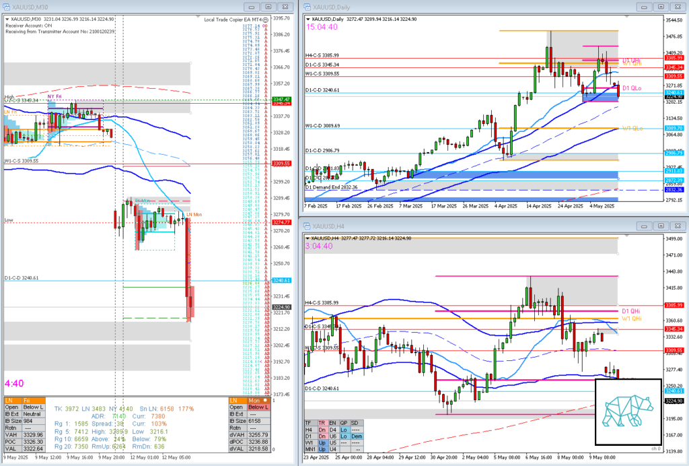The width and height of the screenshot is (689, 466).
Task: Click the D4 cell in the H4 row
Action: 332,430
